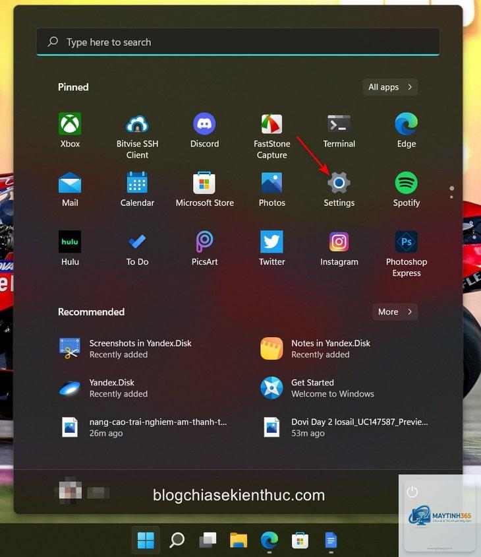Launch Microsoft Store from pinned apps
The width and height of the screenshot is (481, 557).
pyautogui.click(x=204, y=189)
